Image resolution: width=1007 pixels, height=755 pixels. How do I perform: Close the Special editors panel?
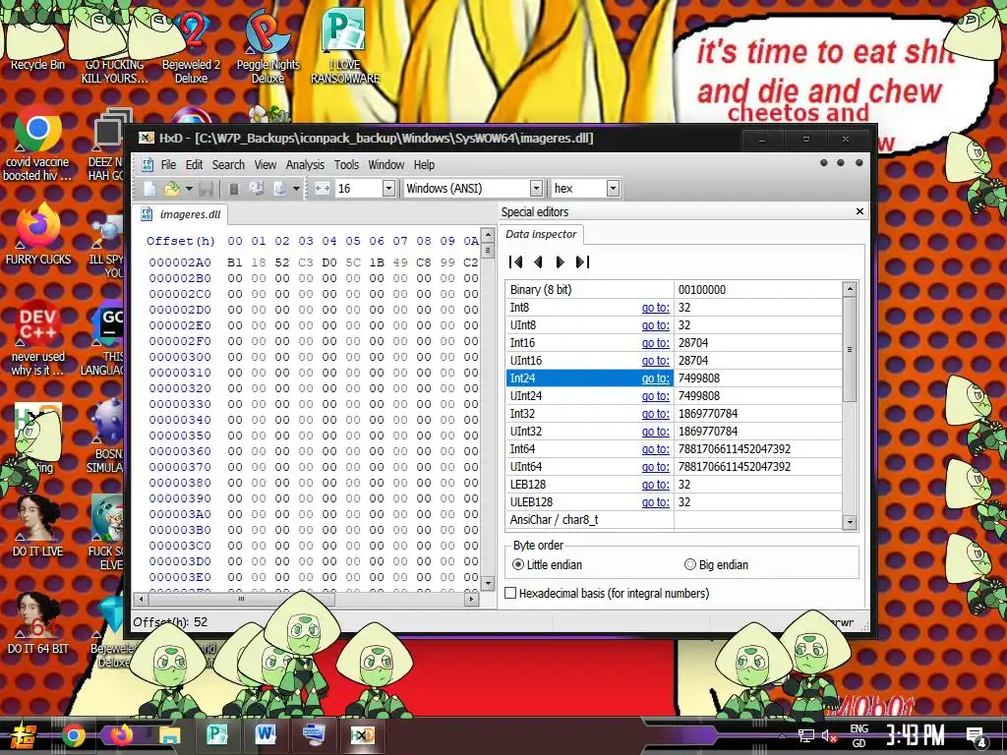click(859, 211)
